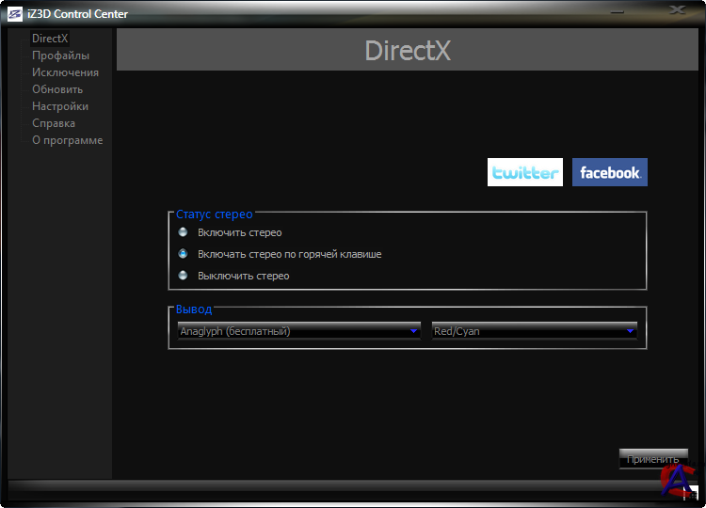
Task: Click the iZ3D logo in title bar
Action: [x=15, y=14]
